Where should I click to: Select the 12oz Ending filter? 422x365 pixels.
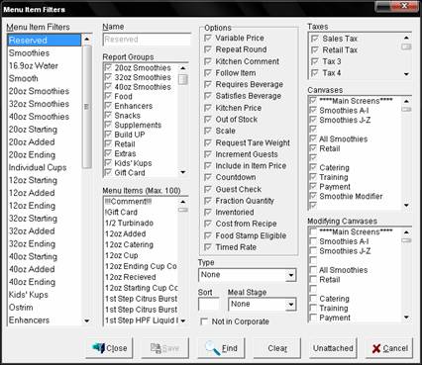(45, 206)
